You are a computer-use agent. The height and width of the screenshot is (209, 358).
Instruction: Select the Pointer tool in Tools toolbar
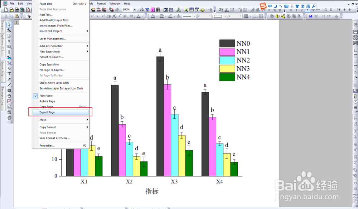[x=9, y=24]
